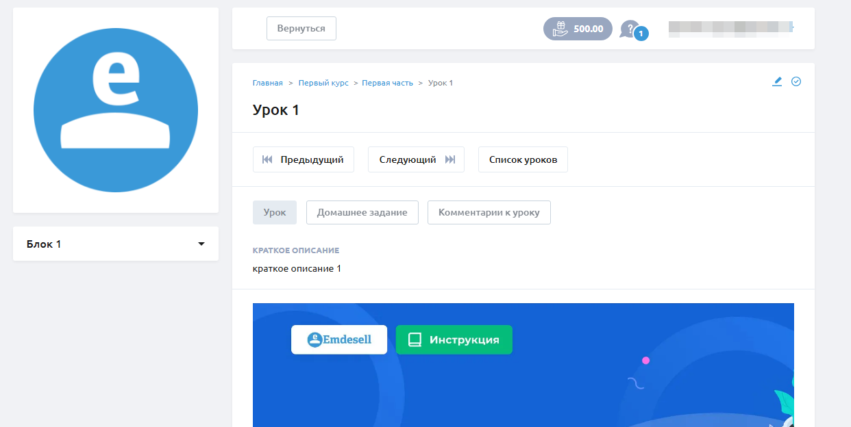851x427 pixels.
Task: Go to the Следующий lesson
Action: [417, 159]
